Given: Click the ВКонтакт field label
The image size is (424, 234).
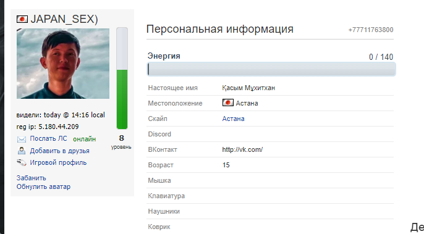Looking at the screenshot, I should (x=163, y=149).
